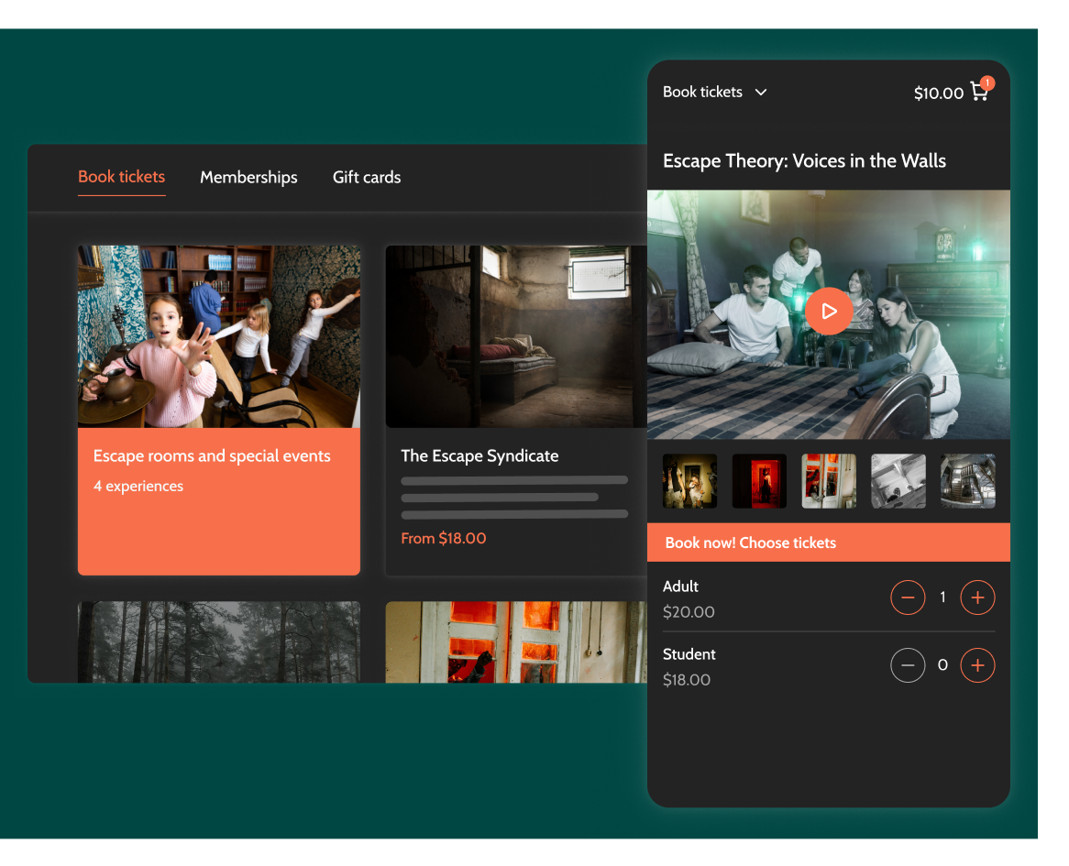The height and width of the screenshot is (866, 1069).
Task: Click the plus icon beside Student tickets
Action: [977, 664]
